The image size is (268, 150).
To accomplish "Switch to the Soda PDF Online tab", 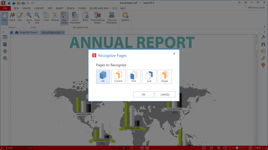I will click(x=27, y=33).
